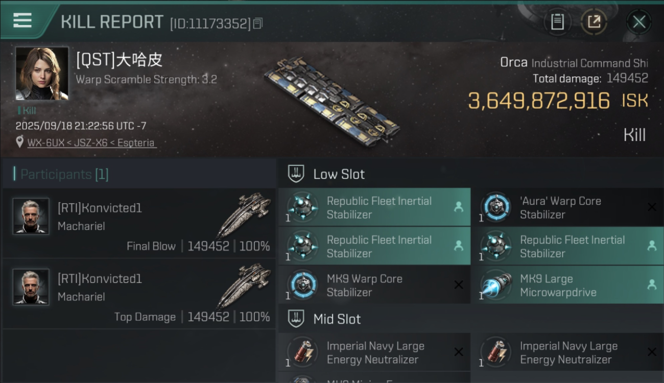Click the Low Slot shield icon
This screenshot has height=383, width=664.
click(x=296, y=174)
